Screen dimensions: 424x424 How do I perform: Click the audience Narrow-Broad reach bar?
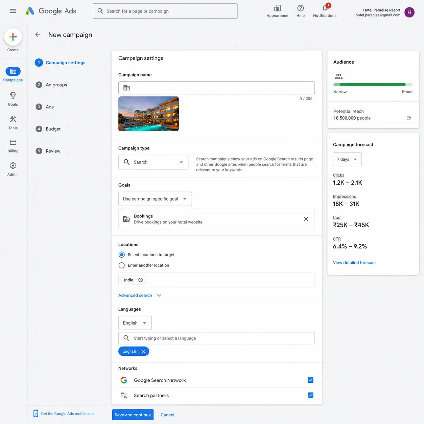(373, 85)
